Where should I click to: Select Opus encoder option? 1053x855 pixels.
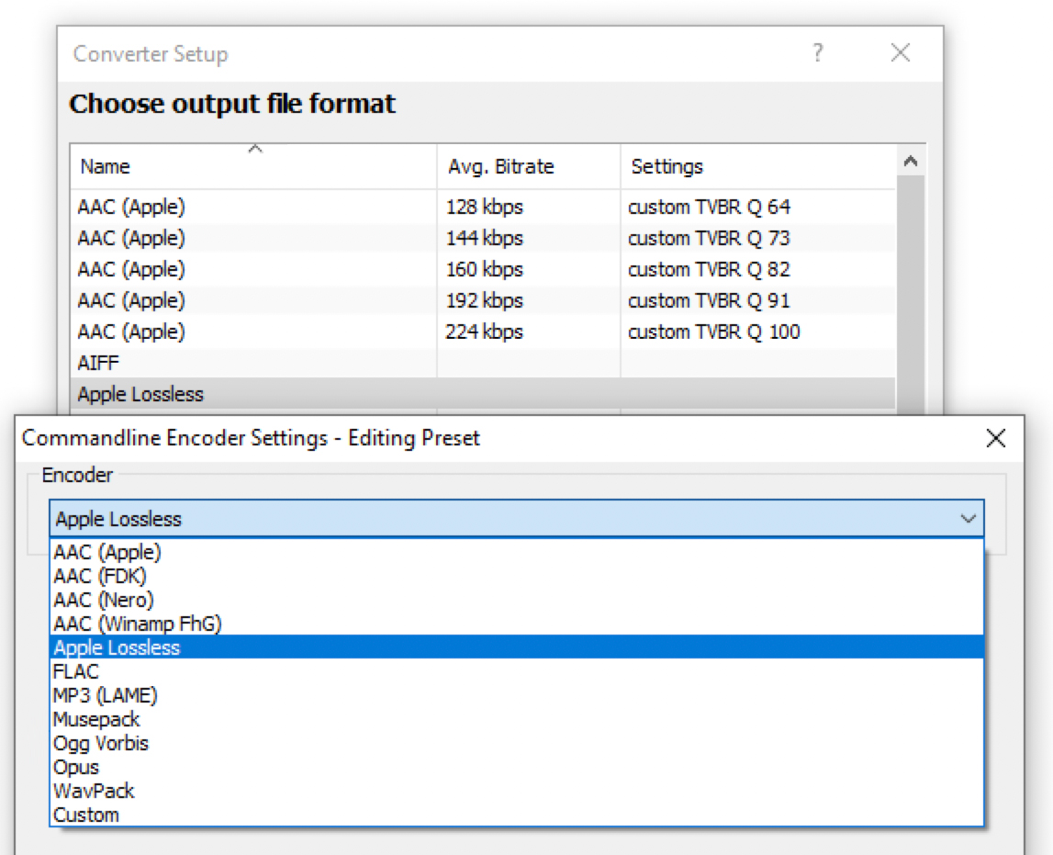(x=517, y=767)
